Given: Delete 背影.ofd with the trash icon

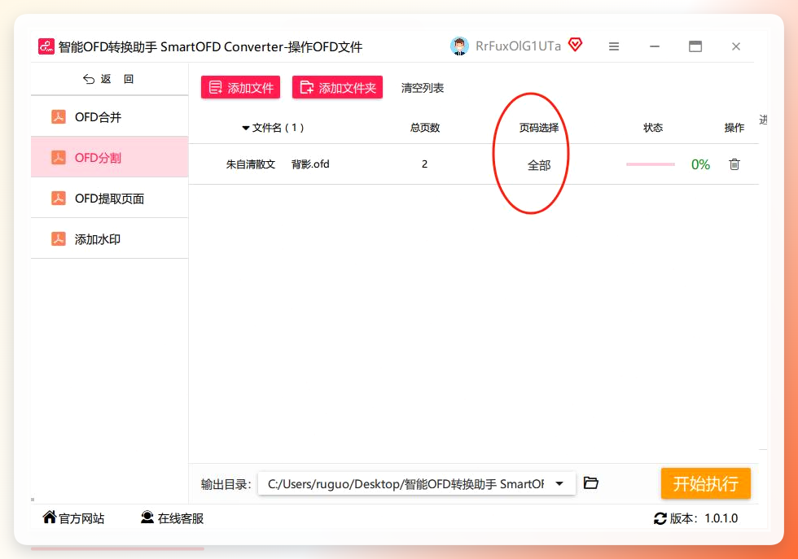Looking at the screenshot, I should click(x=734, y=164).
